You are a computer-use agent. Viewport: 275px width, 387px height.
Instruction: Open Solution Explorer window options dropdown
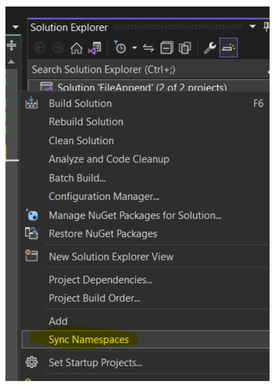[253, 27]
